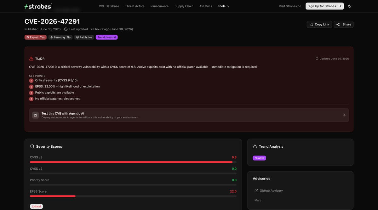Click the Critical severity tag
The height and width of the screenshot is (210, 378).
[37, 207]
